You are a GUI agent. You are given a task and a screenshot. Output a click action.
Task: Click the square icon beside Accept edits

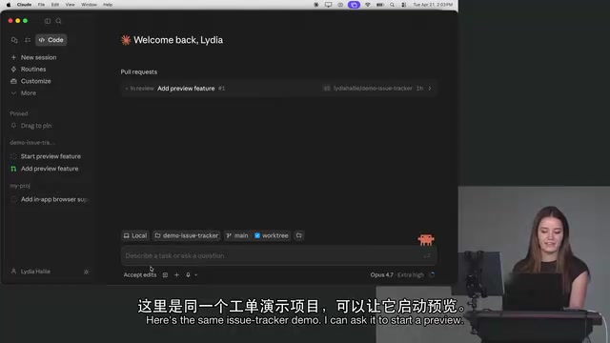point(165,275)
